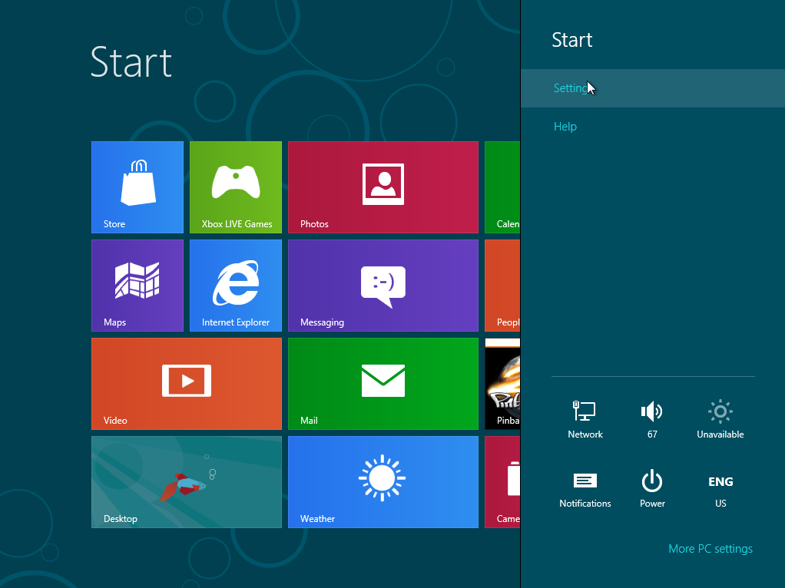Select Settings in the Start pane
Image resolution: width=785 pixels, height=588 pixels.
click(x=570, y=88)
